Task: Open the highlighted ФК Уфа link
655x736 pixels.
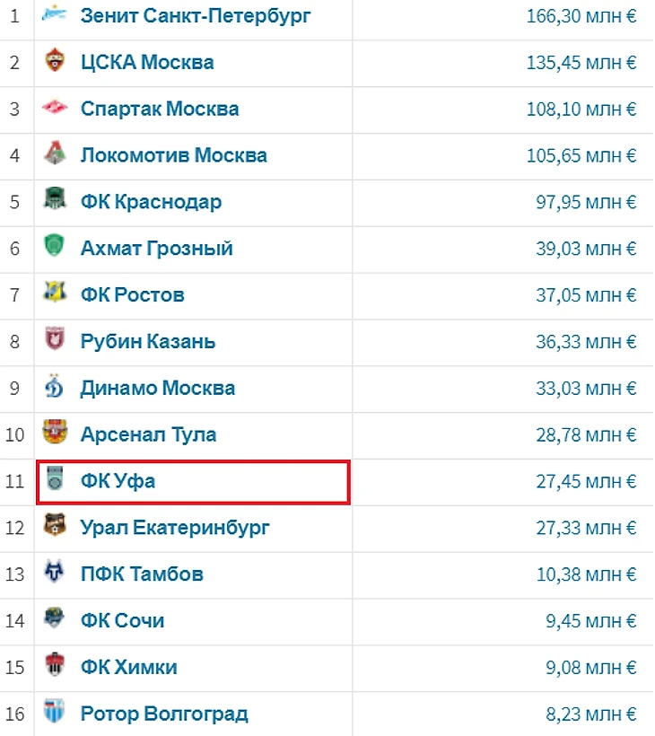Action: tap(118, 481)
